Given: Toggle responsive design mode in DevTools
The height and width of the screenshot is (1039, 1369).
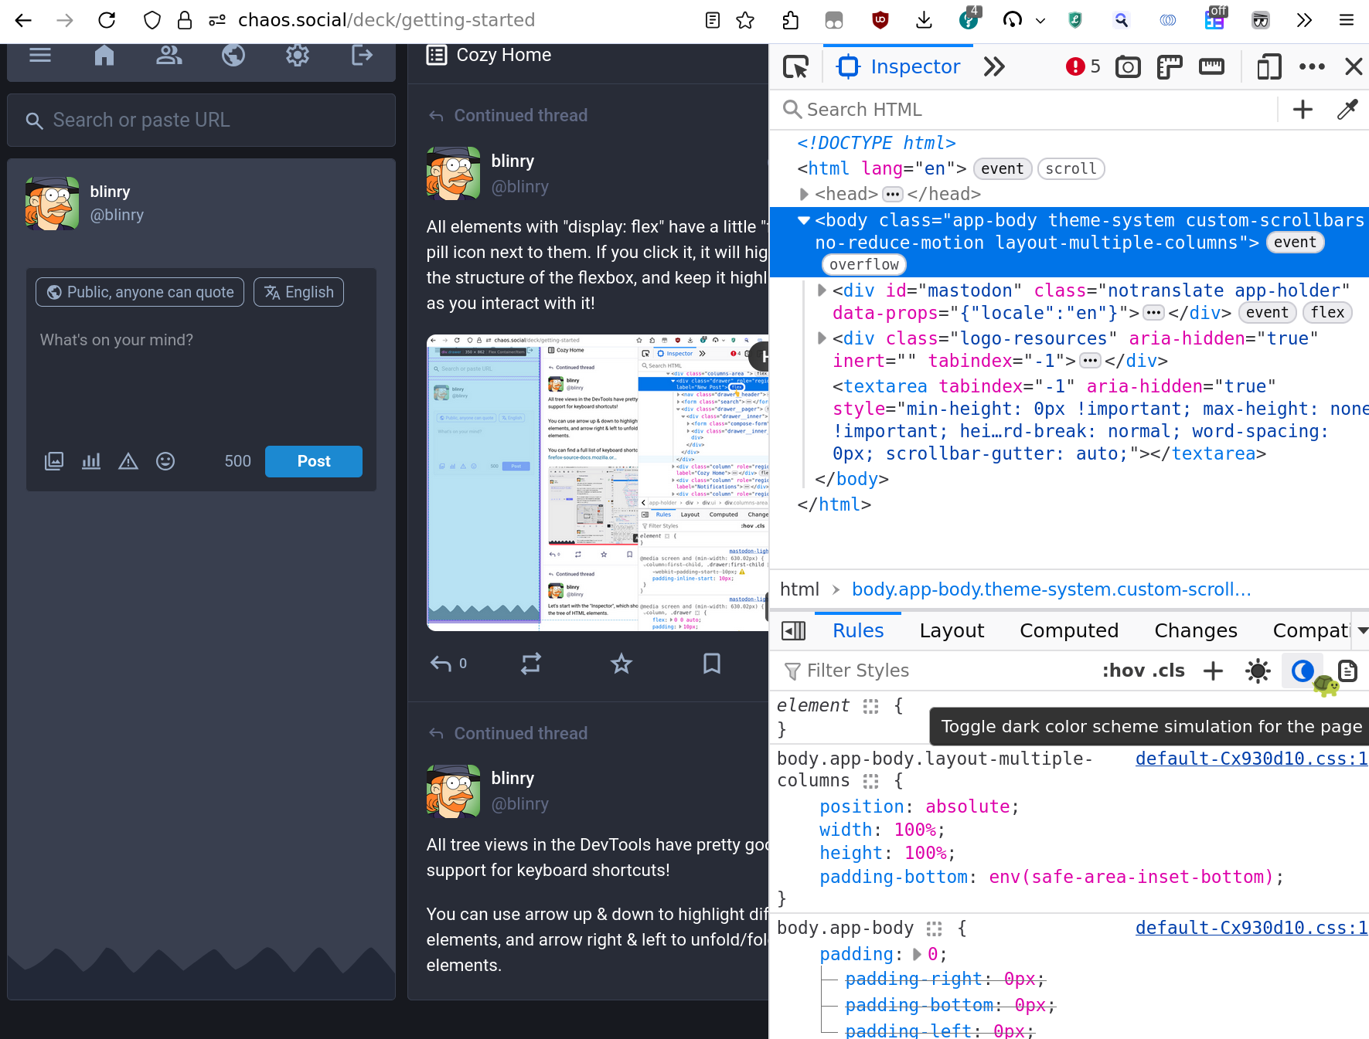Looking at the screenshot, I should coord(1269,66).
